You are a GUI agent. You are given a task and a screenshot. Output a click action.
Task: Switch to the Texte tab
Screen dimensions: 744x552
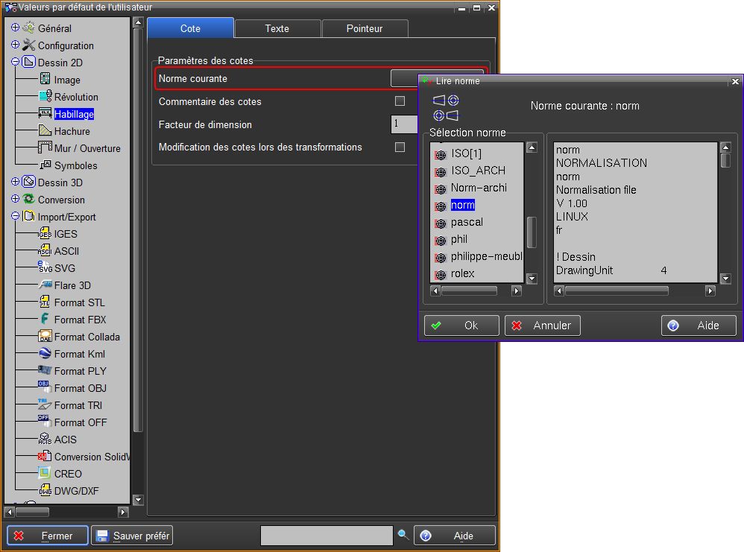(277, 28)
